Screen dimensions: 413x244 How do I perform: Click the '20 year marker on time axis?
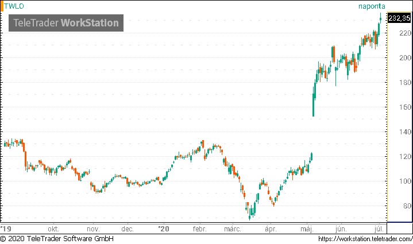pyautogui.click(x=164, y=228)
